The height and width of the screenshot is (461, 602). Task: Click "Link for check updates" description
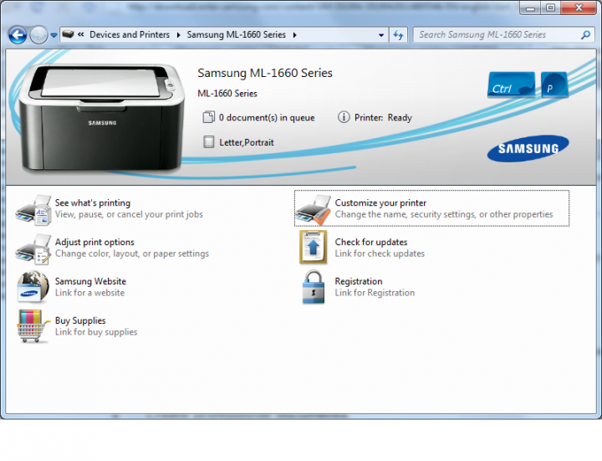380,254
